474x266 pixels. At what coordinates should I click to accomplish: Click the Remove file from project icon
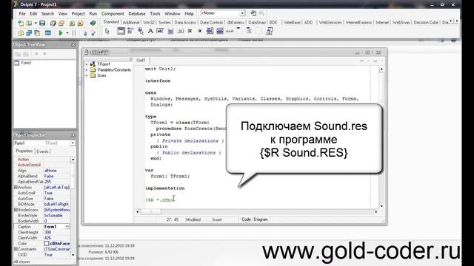(x=80, y=23)
